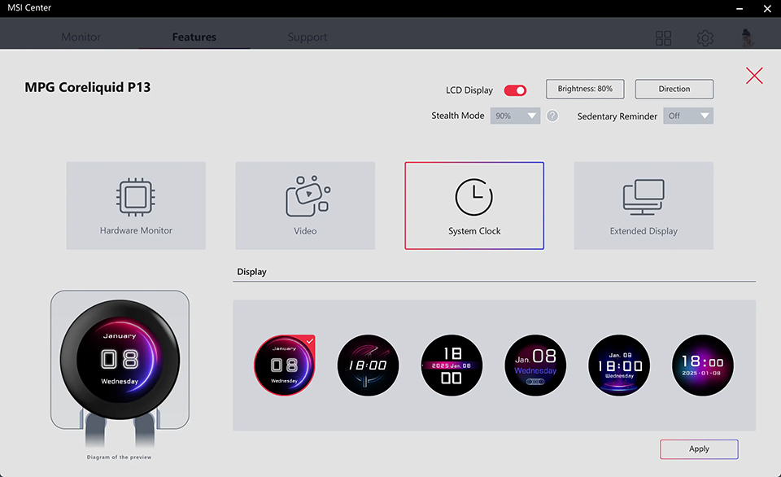Close the panel with the red X
The height and width of the screenshot is (477, 781).
point(754,76)
